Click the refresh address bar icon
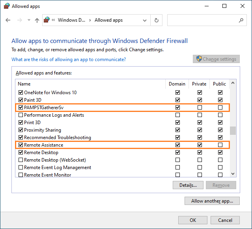The image size is (252, 229). point(157,20)
